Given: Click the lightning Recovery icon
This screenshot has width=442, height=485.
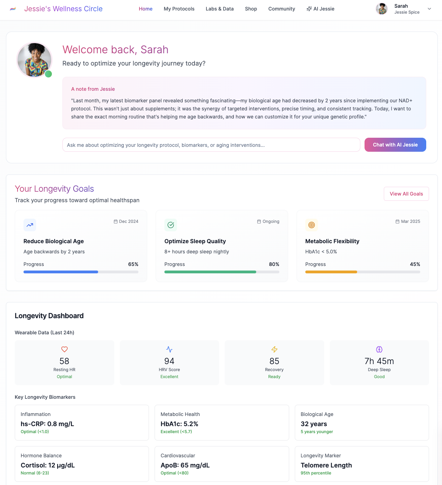Looking at the screenshot, I should click(274, 349).
